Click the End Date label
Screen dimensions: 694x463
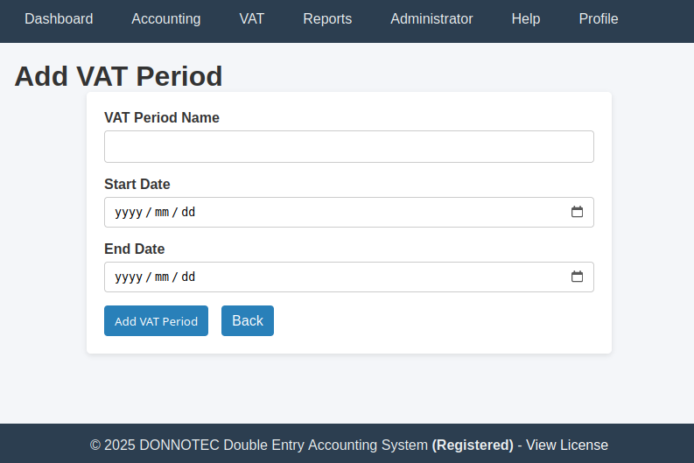point(135,249)
